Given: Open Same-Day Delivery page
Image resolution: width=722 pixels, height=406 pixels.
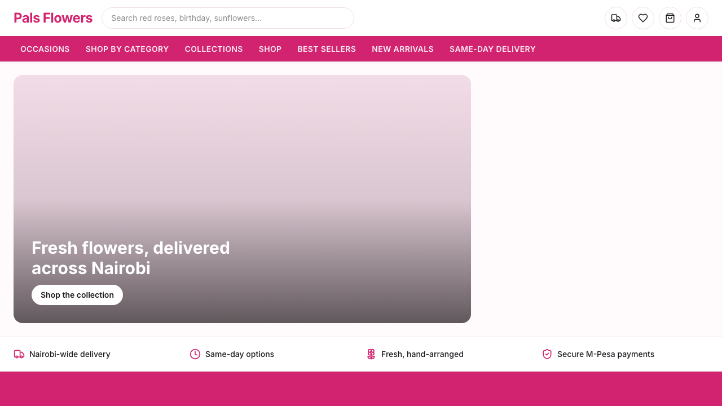Looking at the screenshot, I should [492, 49].
